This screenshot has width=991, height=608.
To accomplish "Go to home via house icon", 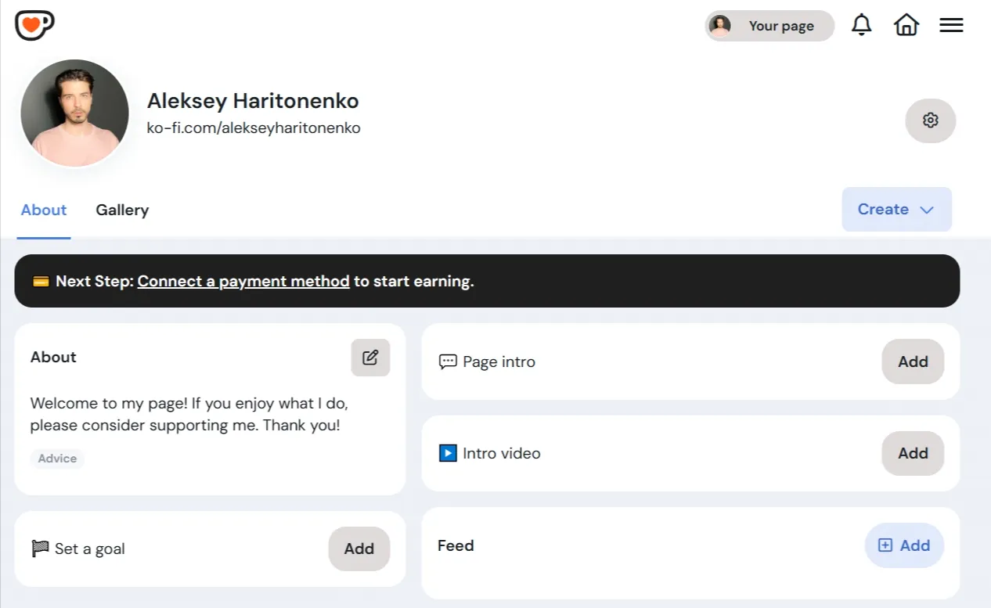I will click(906, 25).
